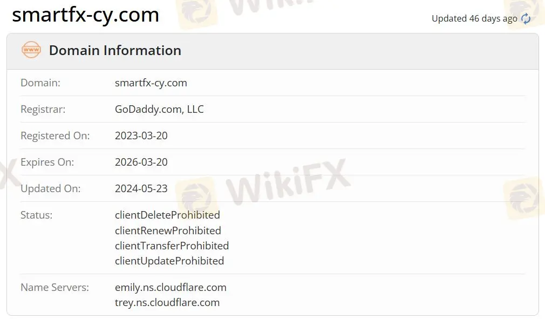Click the Expires On label
The height and width of the screenshot is (319, 545).
47,162
